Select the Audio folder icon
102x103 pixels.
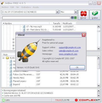tap(7, 58)
